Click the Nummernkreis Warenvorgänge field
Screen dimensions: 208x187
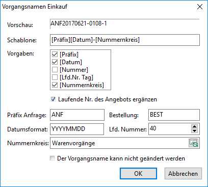119,143
